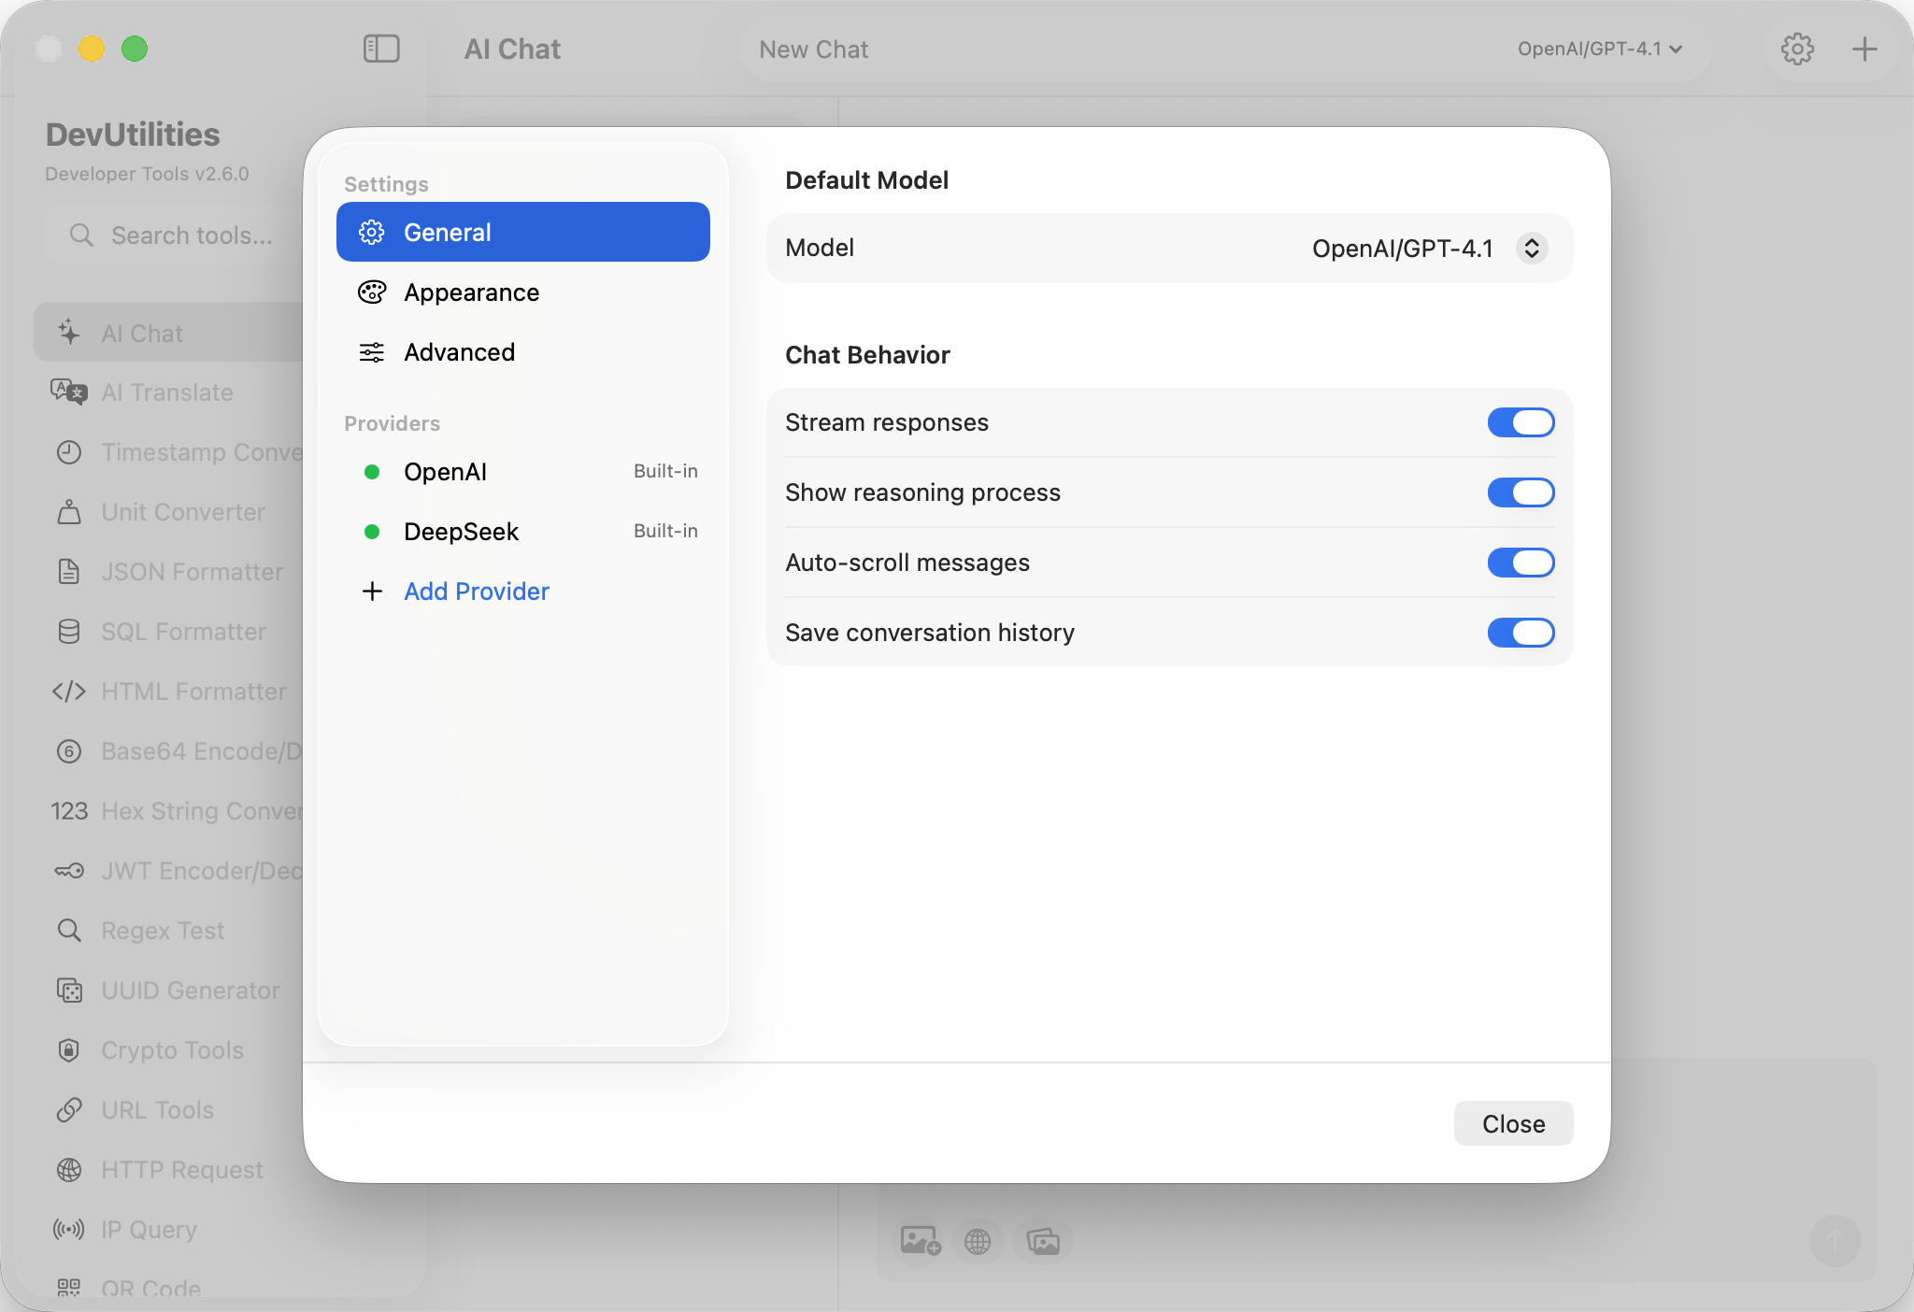The height and width of the screenshot is (1312, 1914).
Task: Turn off Show reasoning process
Action: click(x=1521, y=492)
